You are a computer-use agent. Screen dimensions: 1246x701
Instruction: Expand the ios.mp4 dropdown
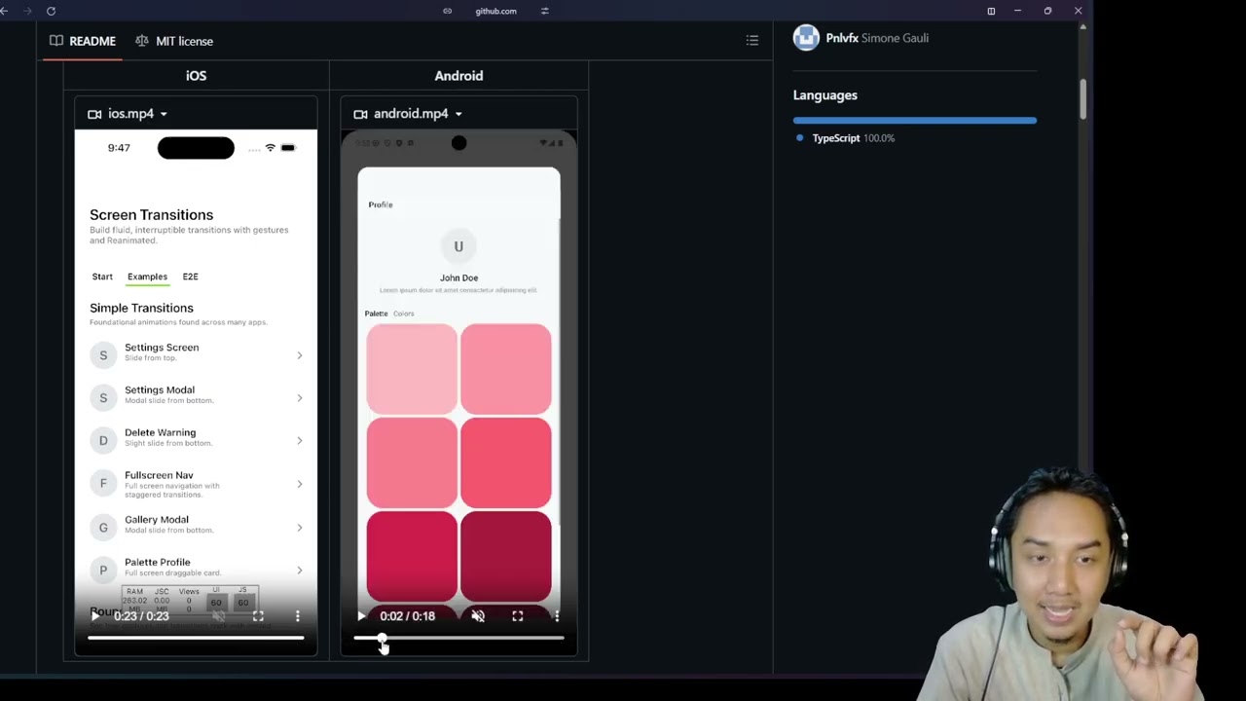click(164, 114)
